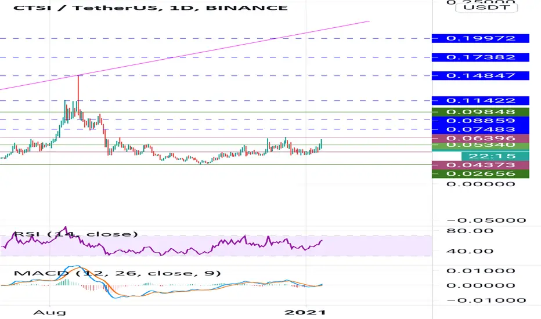This screenshot has width=541, height=319.
Task: Click the 0.00000 price axis value
Action: click(x=481, y=184)
